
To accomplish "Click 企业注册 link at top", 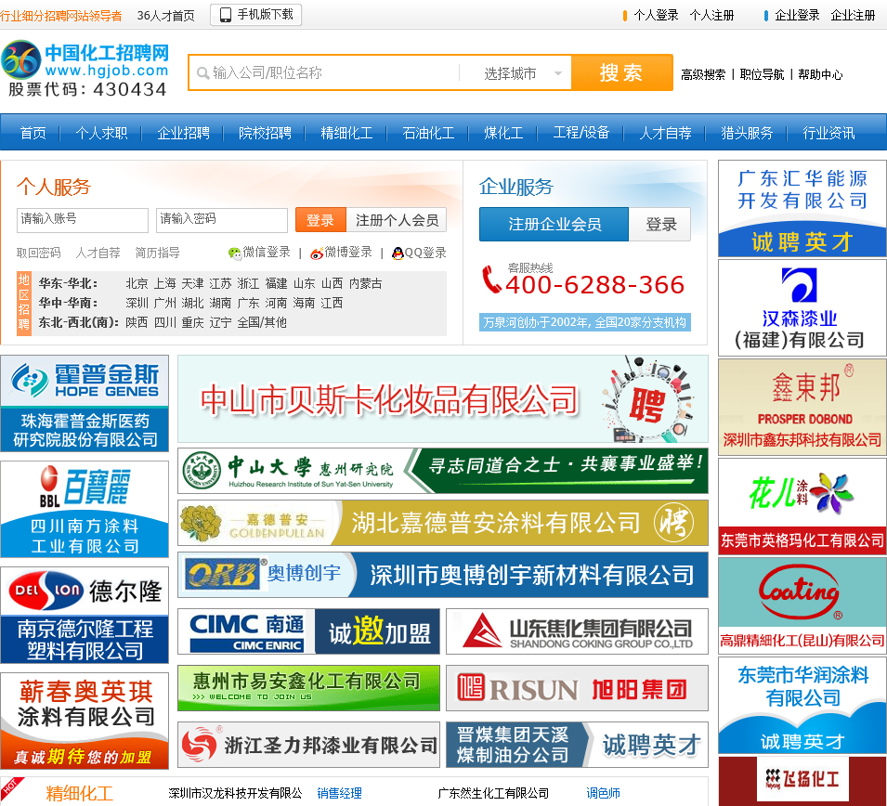I will tap(853, 15).
